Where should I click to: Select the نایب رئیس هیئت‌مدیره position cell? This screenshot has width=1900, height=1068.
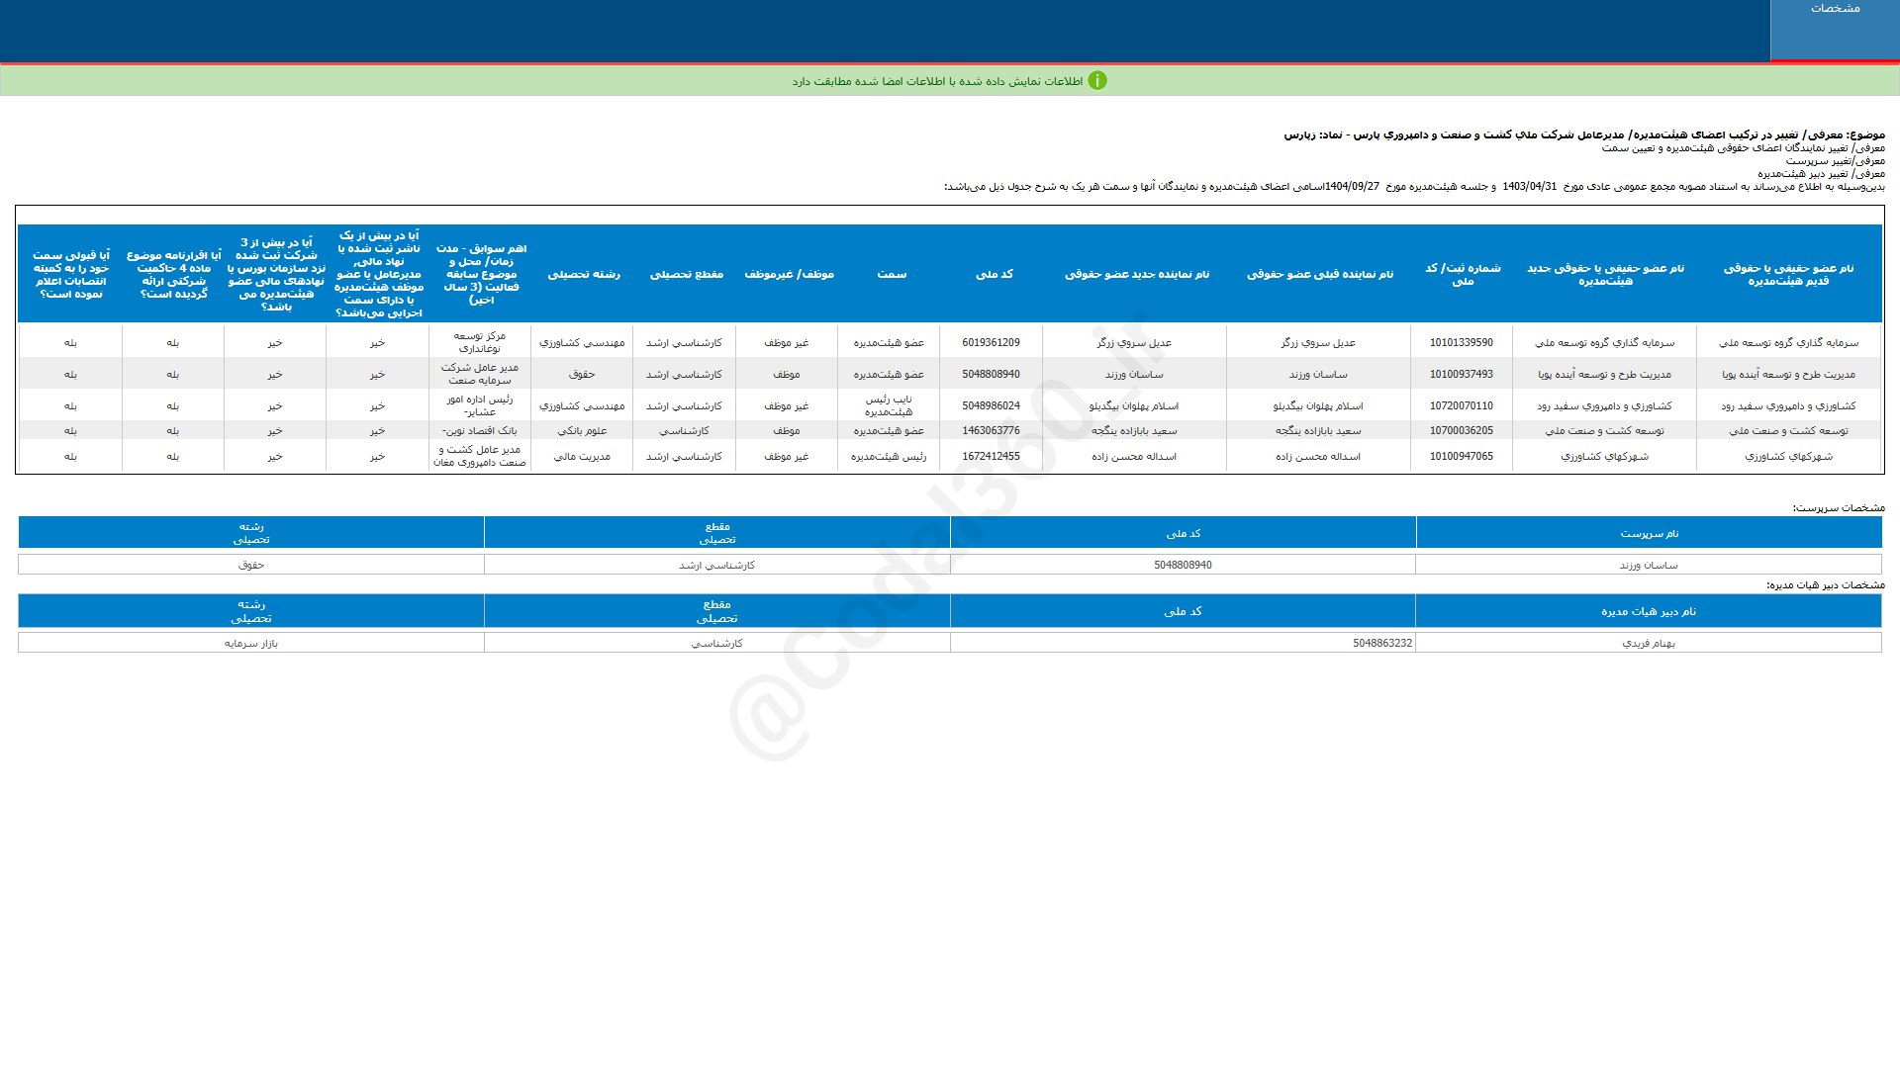click(x=889, y=405)
